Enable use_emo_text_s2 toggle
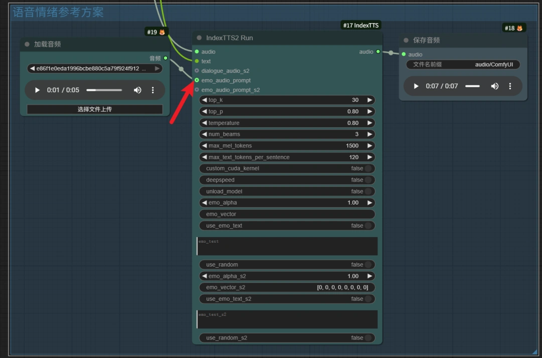Image resolution: width=542 pixels, height=358 pixels. pyautogui.click(x=287, y=299)
